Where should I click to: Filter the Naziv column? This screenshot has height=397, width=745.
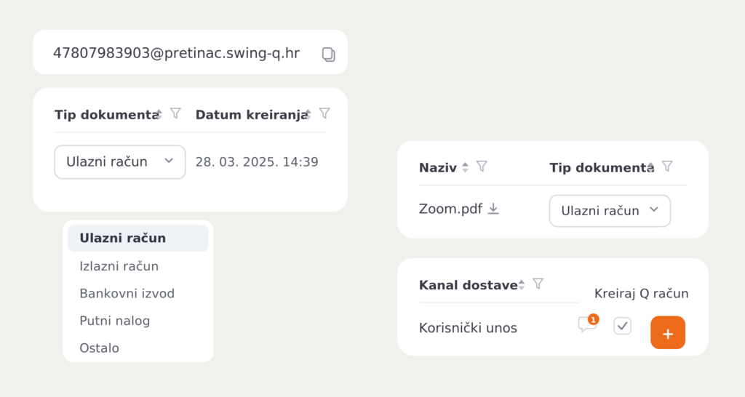tap(482, 167)
